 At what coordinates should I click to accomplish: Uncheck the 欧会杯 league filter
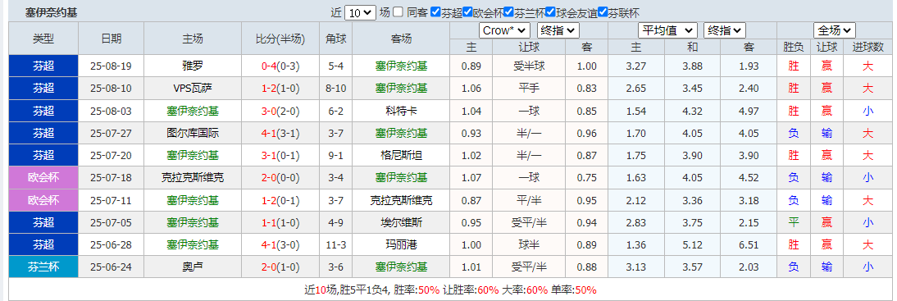coord(467,12)
